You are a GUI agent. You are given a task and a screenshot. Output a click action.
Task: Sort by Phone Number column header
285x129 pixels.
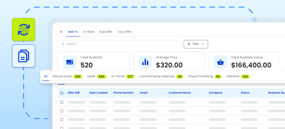point(123,93)
